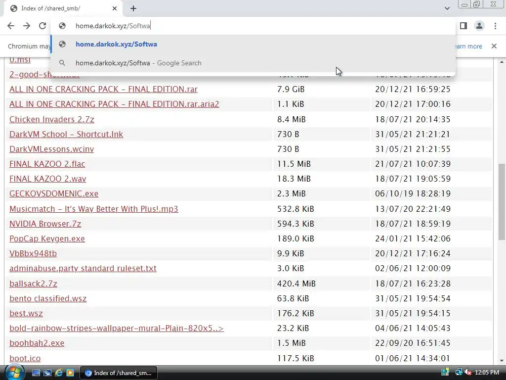Screen dimensions: 506x380
Task: Click the infobar's learn more link
Action: point(468,46)
